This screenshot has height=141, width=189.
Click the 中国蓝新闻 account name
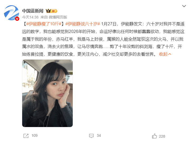pyautogui.click(x=33, y=11)
